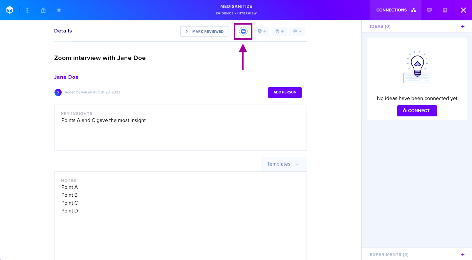Screen dimensions: 472x260
Task: Switch to the Connections tab
Action: click(396, 10)
